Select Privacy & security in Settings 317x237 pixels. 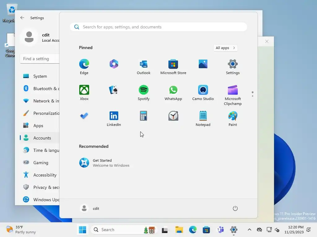[x=40, y=187]
